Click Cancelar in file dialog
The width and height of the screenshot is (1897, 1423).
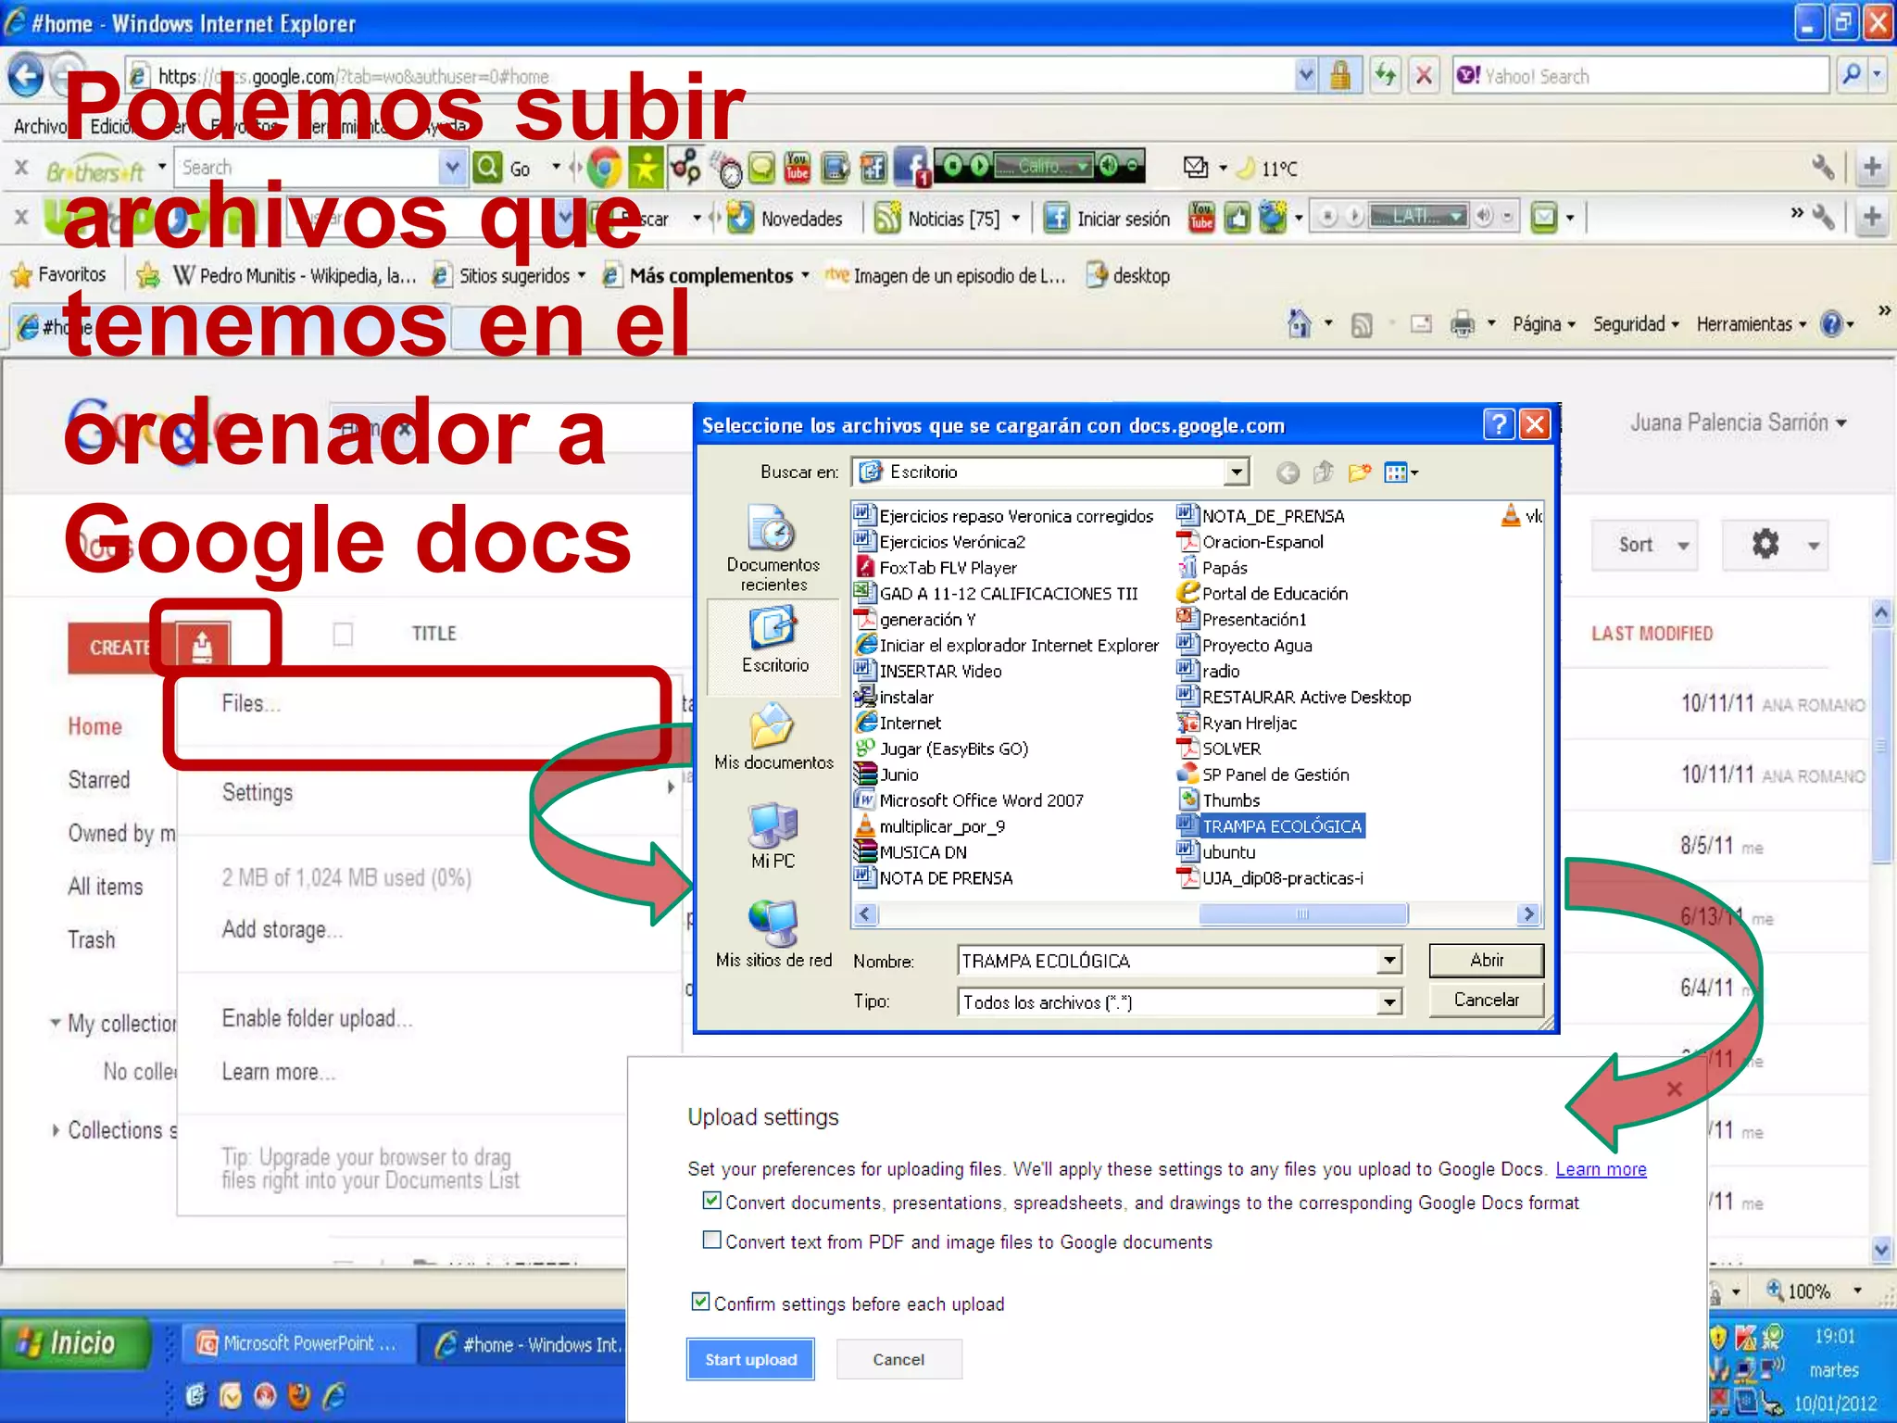pos(1486,1000)
